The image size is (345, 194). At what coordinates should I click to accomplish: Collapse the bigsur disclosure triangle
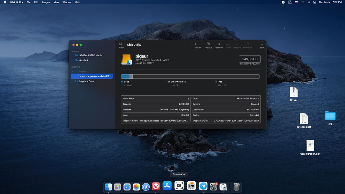click(x=72, y=71)
